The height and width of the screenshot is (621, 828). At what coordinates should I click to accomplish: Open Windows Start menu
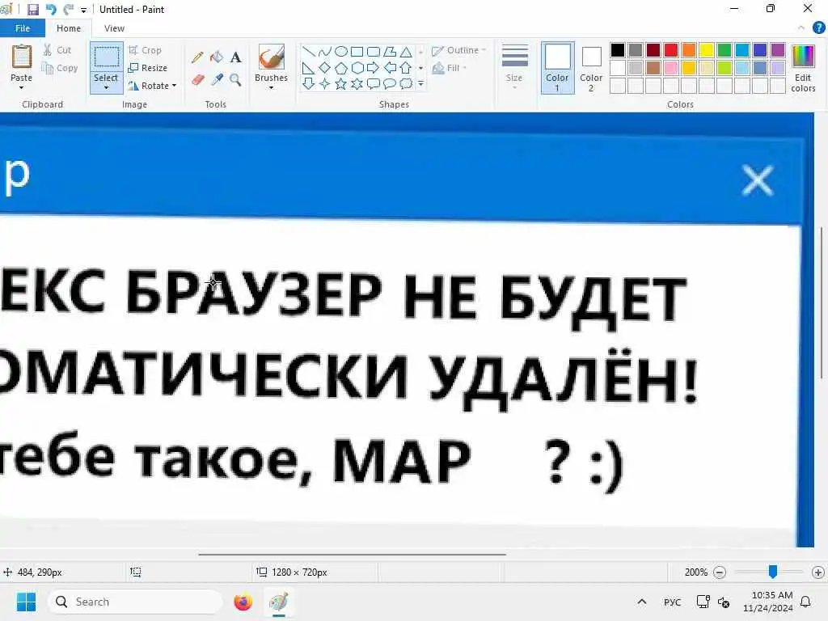26,602
